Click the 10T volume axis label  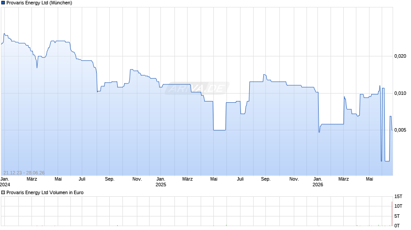click(398, 206)
